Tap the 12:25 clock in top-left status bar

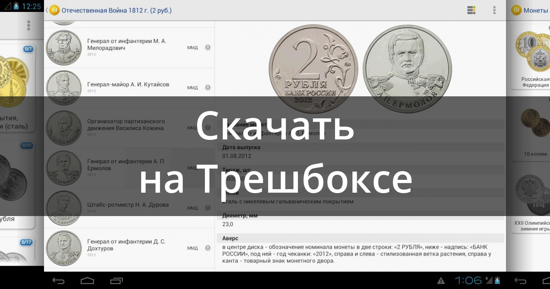[x=31, y=7]
